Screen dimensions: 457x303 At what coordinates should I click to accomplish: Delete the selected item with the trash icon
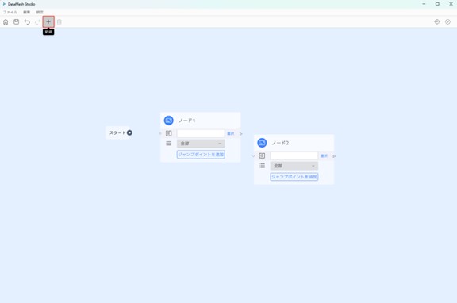(x=60, y=22)
